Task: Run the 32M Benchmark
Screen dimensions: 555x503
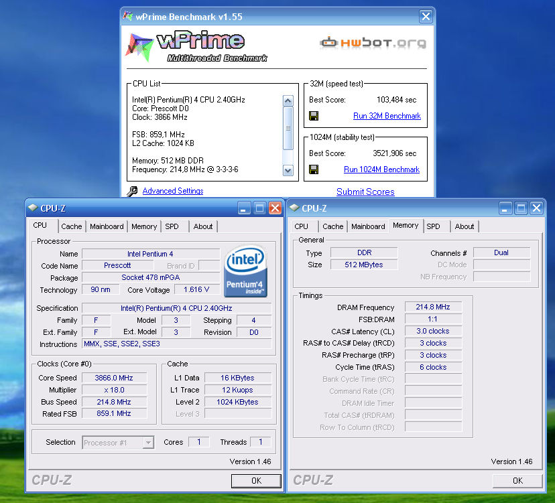Action: (387, 116)
